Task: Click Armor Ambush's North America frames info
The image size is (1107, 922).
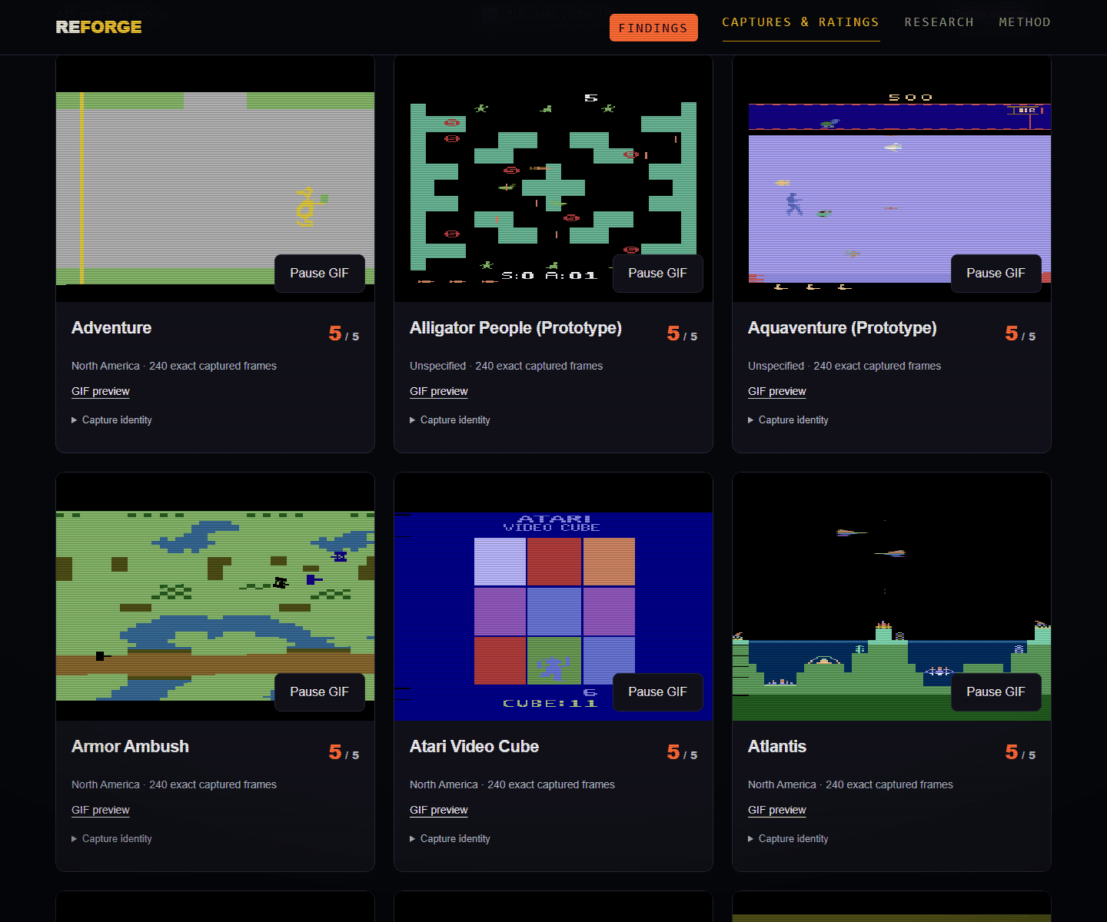Action: pyautogui.click(x=174, y=785)
